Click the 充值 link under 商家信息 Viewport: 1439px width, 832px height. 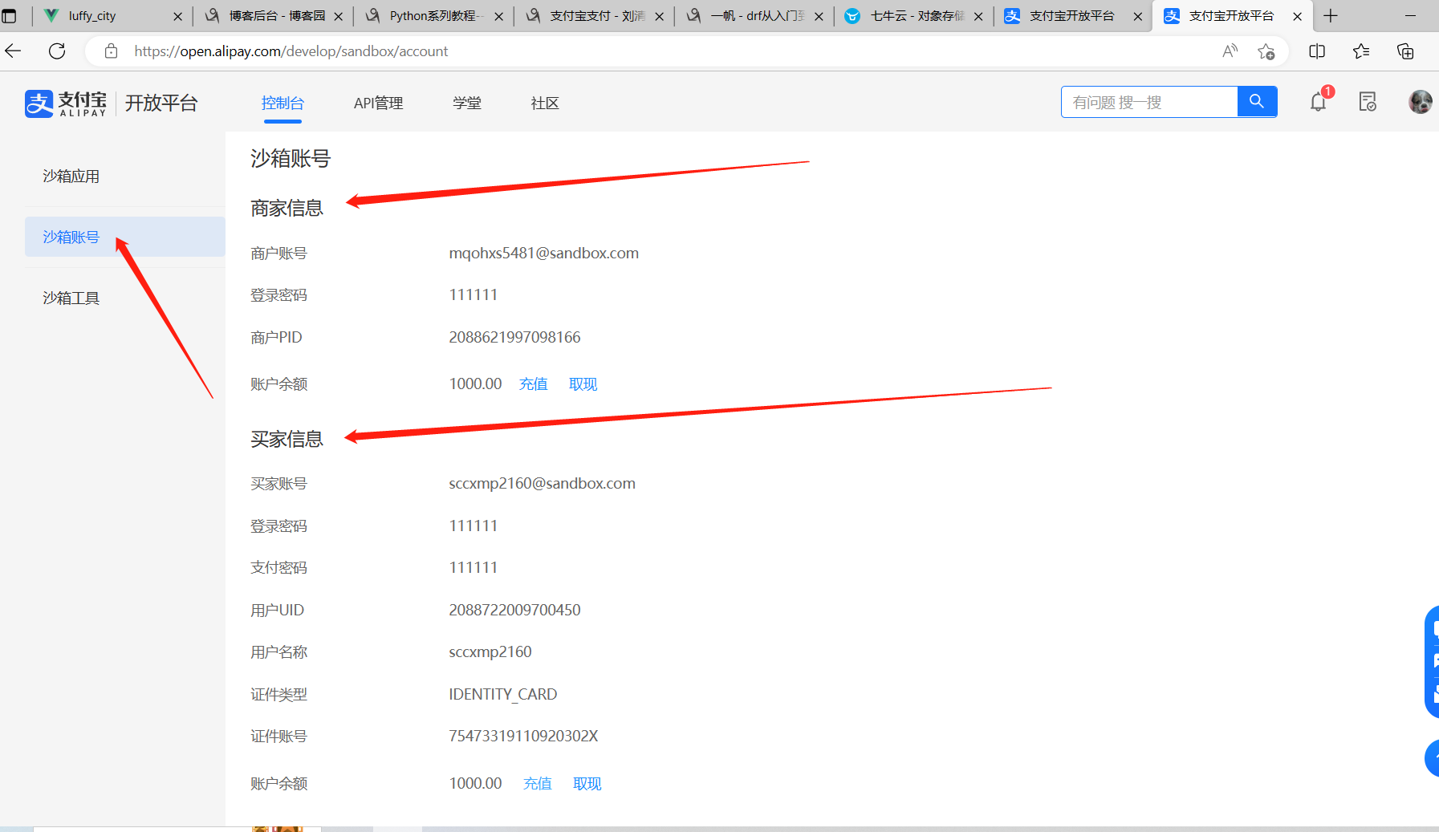coord(534,384)
